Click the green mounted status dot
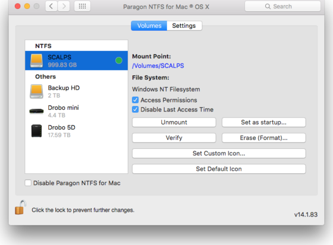 pyautogui.click(x=119, y=61)
